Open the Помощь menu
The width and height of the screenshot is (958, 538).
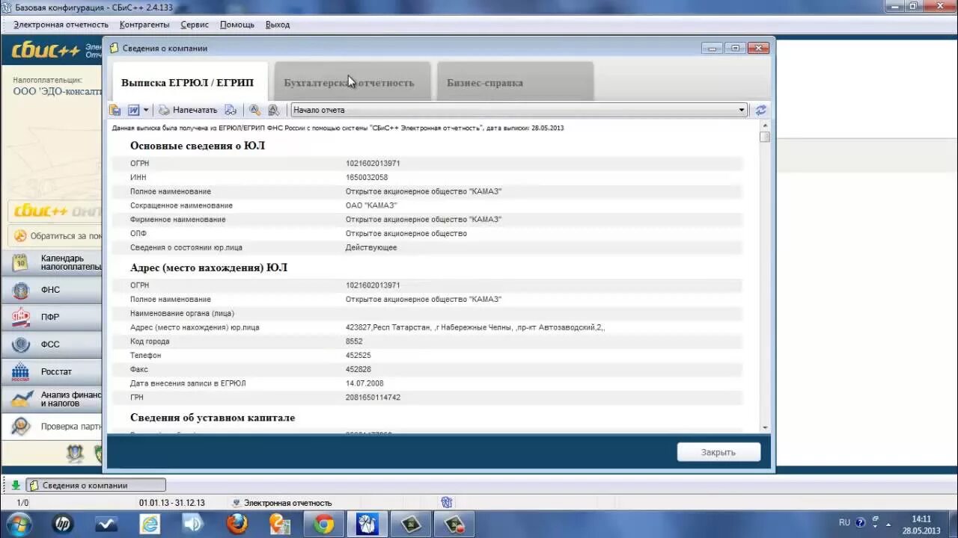click(x=237, y=25)
